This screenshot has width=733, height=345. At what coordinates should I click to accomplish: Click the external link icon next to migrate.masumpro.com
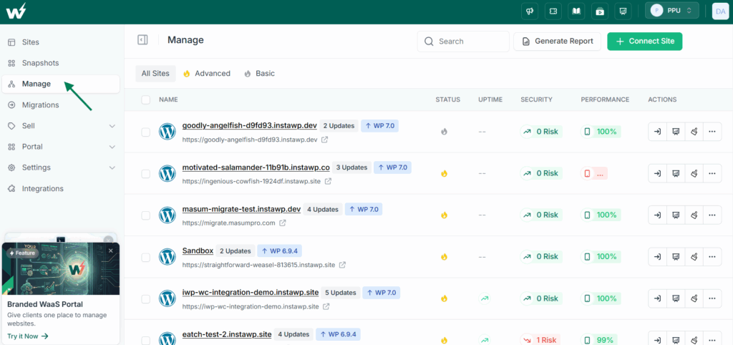pos(282,223)
